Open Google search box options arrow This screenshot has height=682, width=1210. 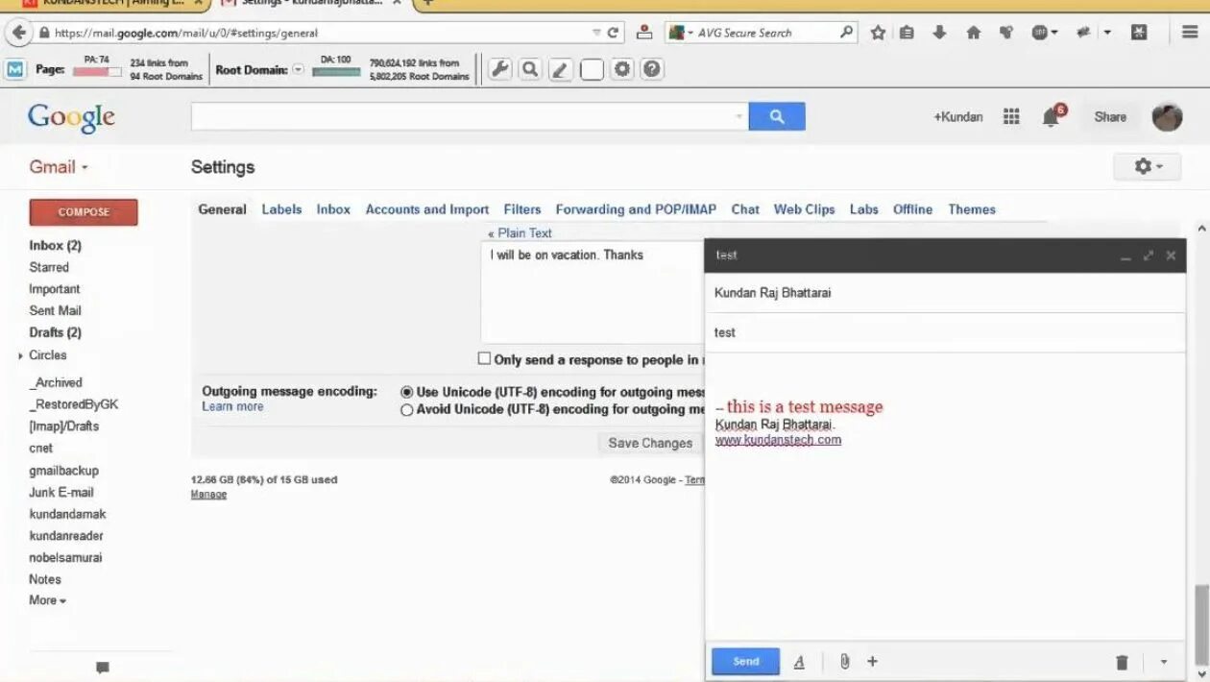coord(738,116)
